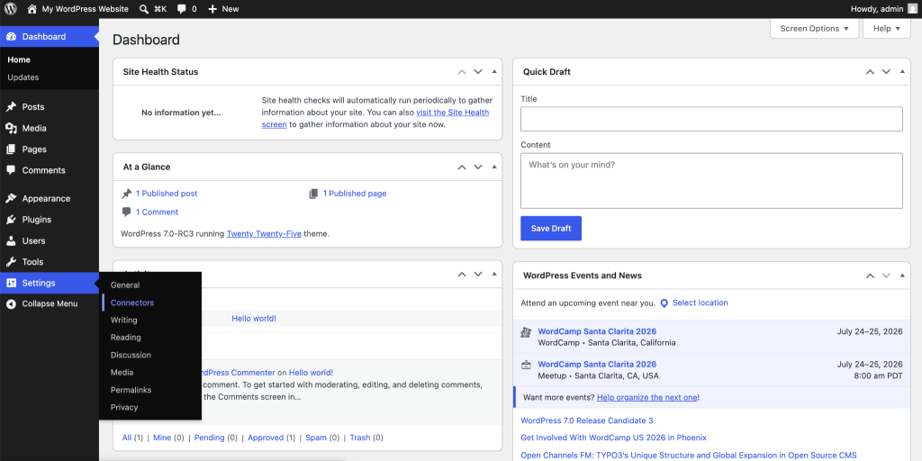Screen dimensions: 922x461
Task: Open the WordCamp Santa Clarita 2026 WordCamp event
Action: pyautogui.click(x=597, y=331)
